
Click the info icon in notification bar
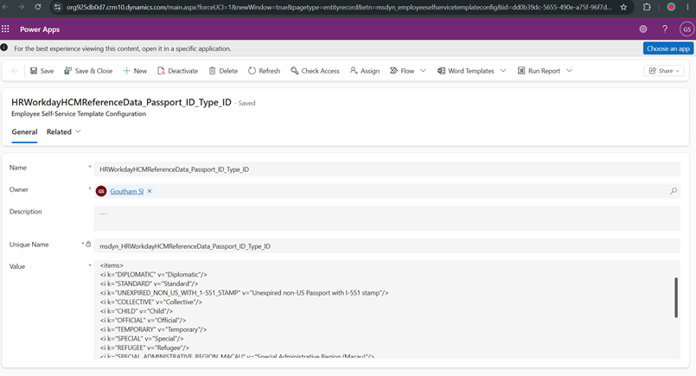[4, 48]
